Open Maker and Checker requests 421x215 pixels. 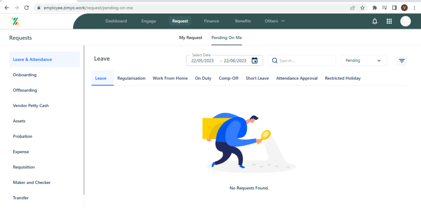click(32, 182)
